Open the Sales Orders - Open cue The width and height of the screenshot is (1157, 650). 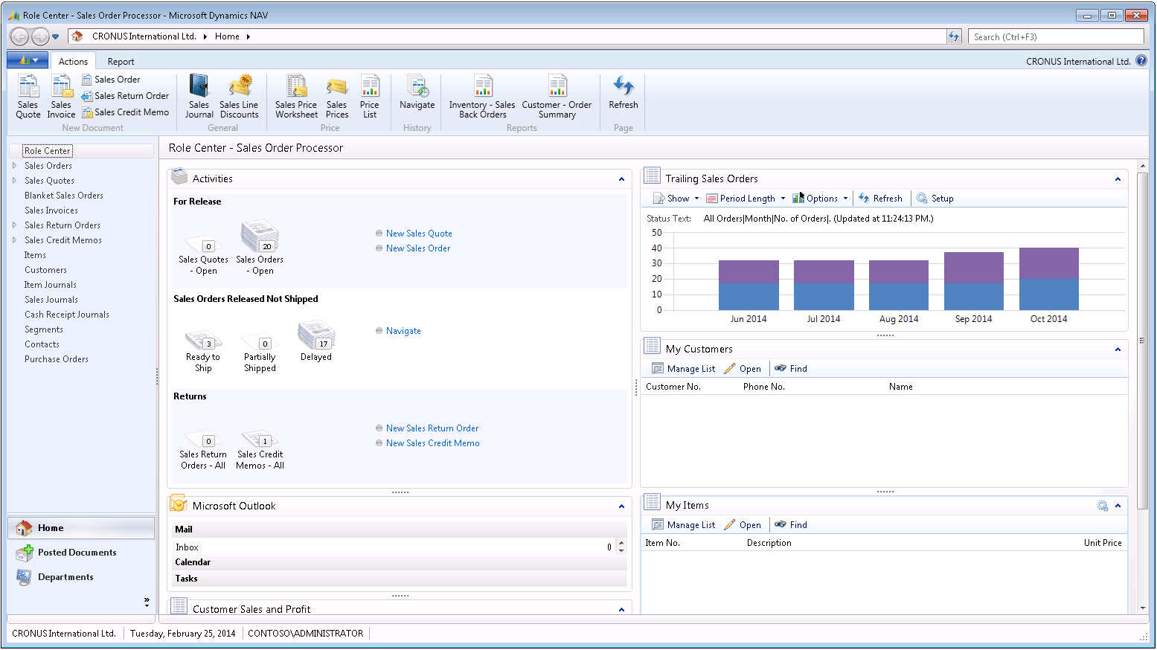(x=260, y=248)
